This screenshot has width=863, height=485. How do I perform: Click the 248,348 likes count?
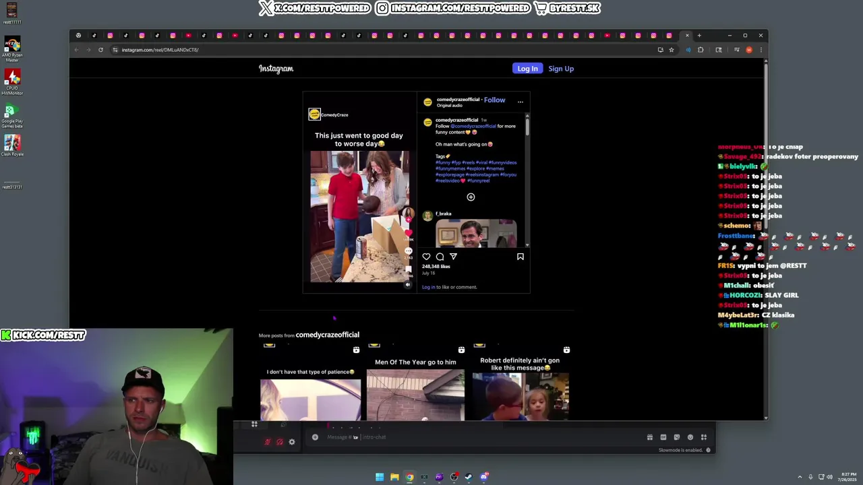pyautogui.click(x=436, y=266)
